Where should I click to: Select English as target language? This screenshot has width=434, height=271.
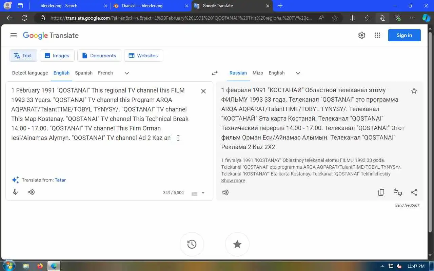pyautogui.click(x=277, y=73)
